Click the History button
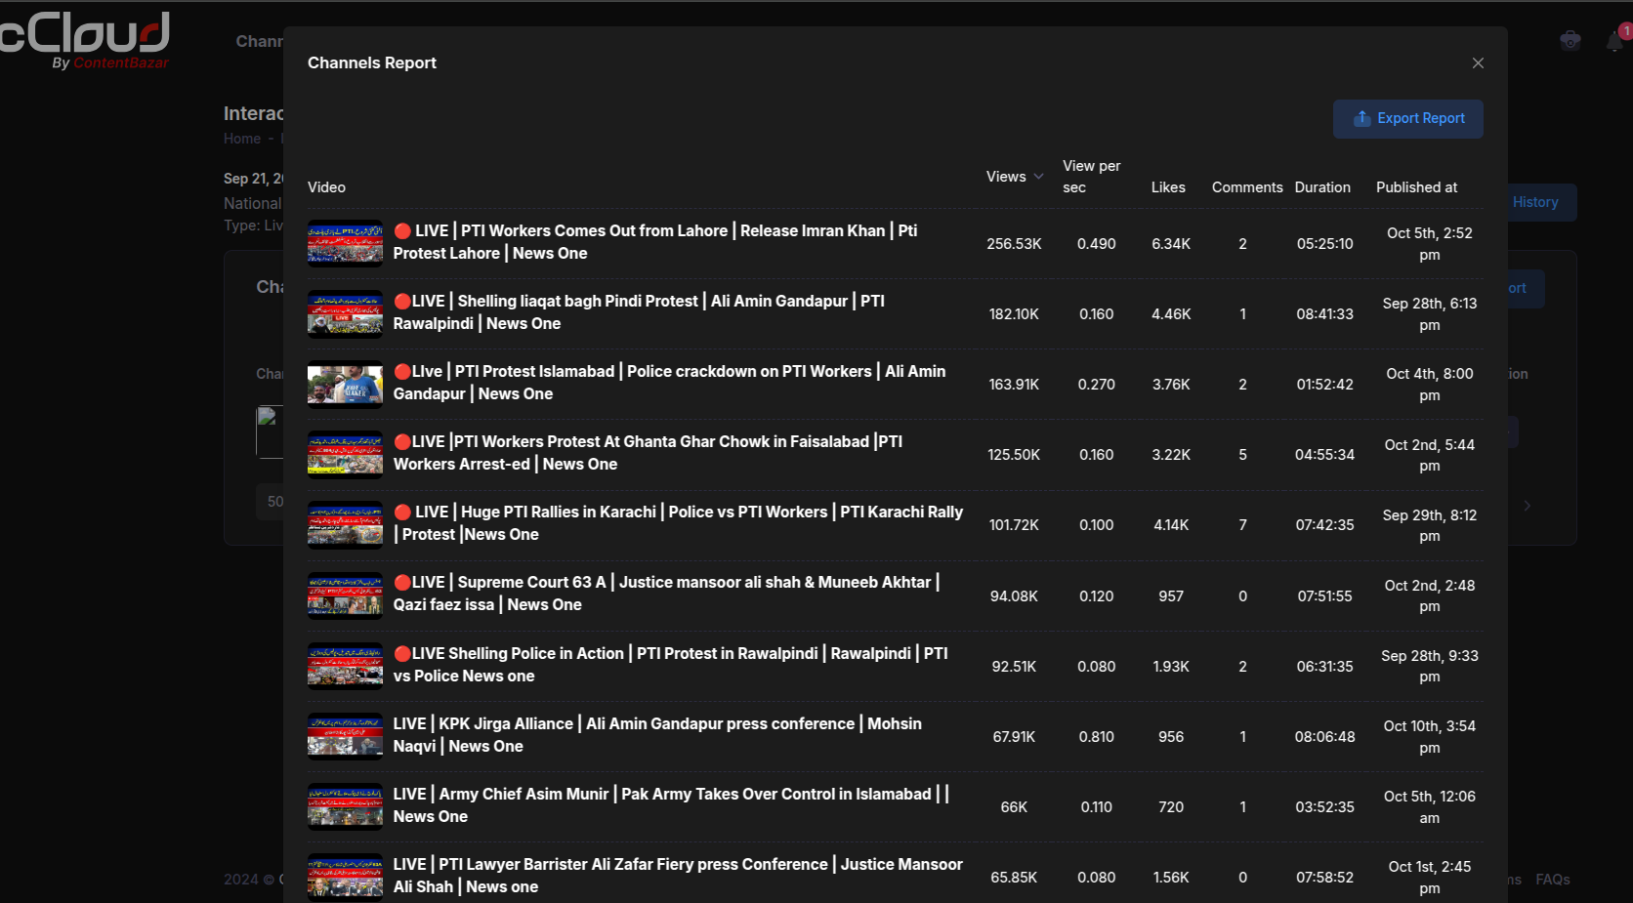The image size is (1633, 903). click(x=1534, y=202)
